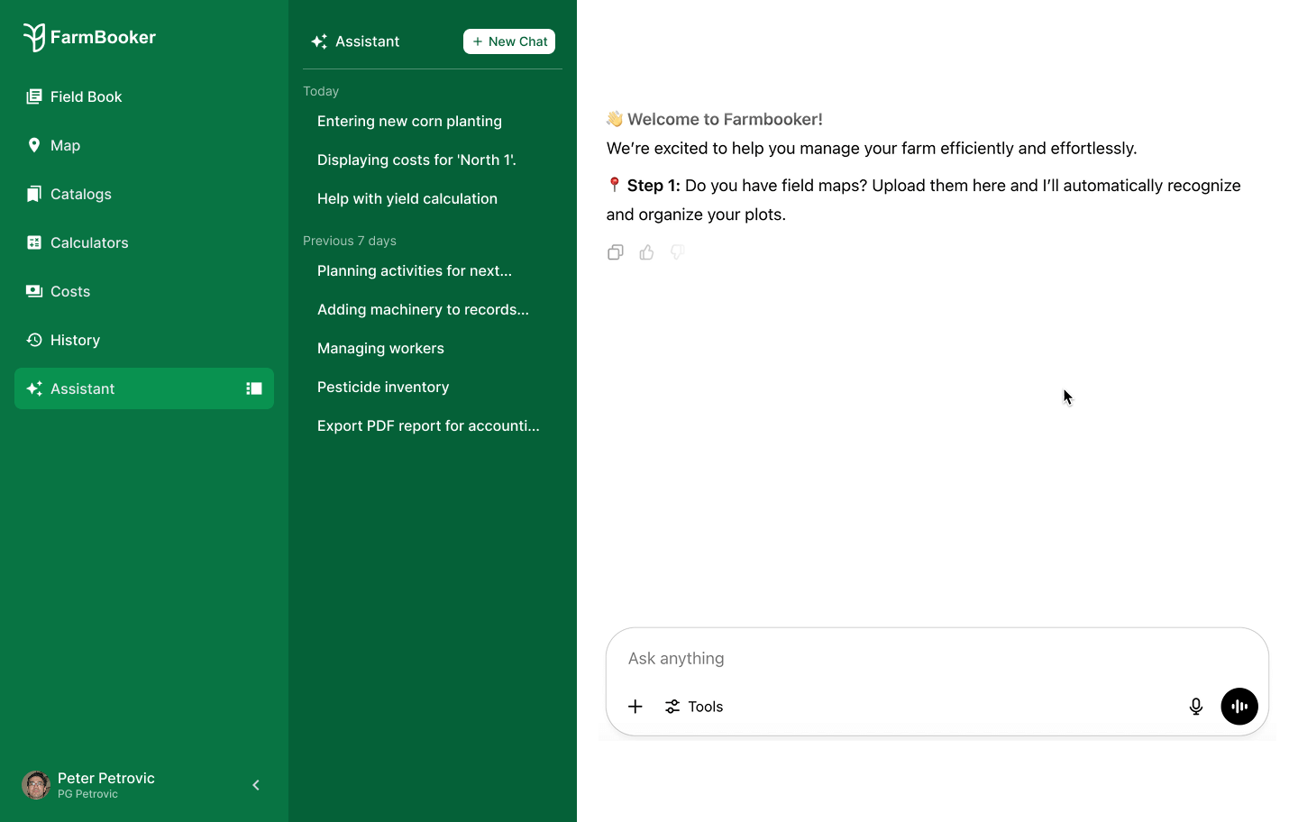Select the 'Pesticide inventory' conversation
Screen dimensions: 1298x822
383,387
